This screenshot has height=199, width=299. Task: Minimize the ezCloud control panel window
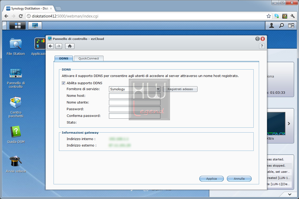click(x=258, y=39)
